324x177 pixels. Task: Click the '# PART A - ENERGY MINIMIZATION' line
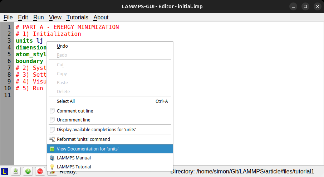pos(67,27)
